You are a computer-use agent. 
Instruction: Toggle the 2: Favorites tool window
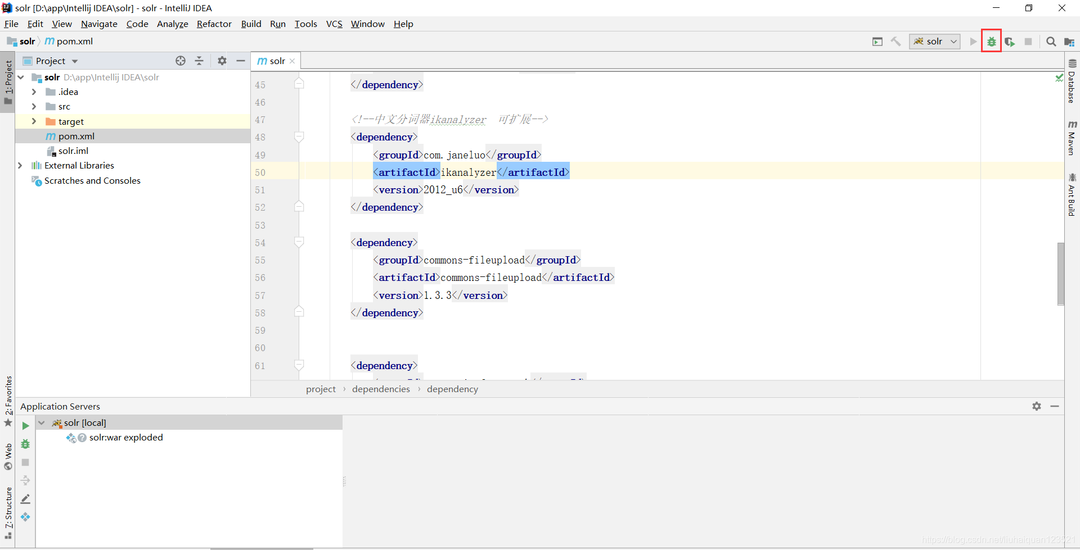click(x=8, y=401)
